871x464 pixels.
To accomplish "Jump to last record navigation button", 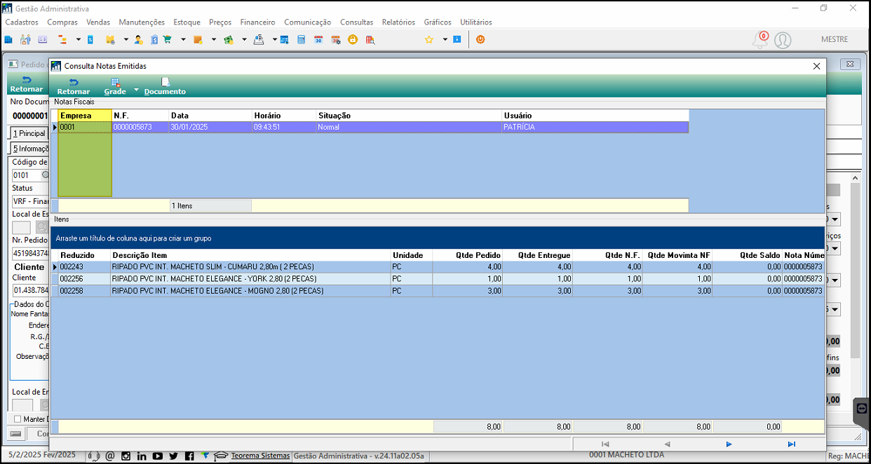I will 791,444.
